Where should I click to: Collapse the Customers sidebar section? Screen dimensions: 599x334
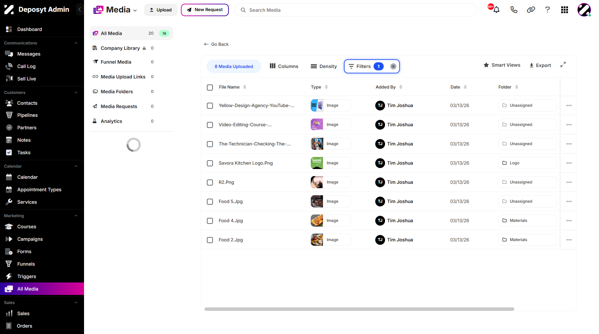pyautogui.click(x=76, y=93)
